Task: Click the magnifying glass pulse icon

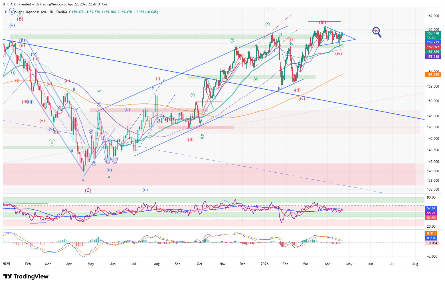Action: tap(377, 32)
